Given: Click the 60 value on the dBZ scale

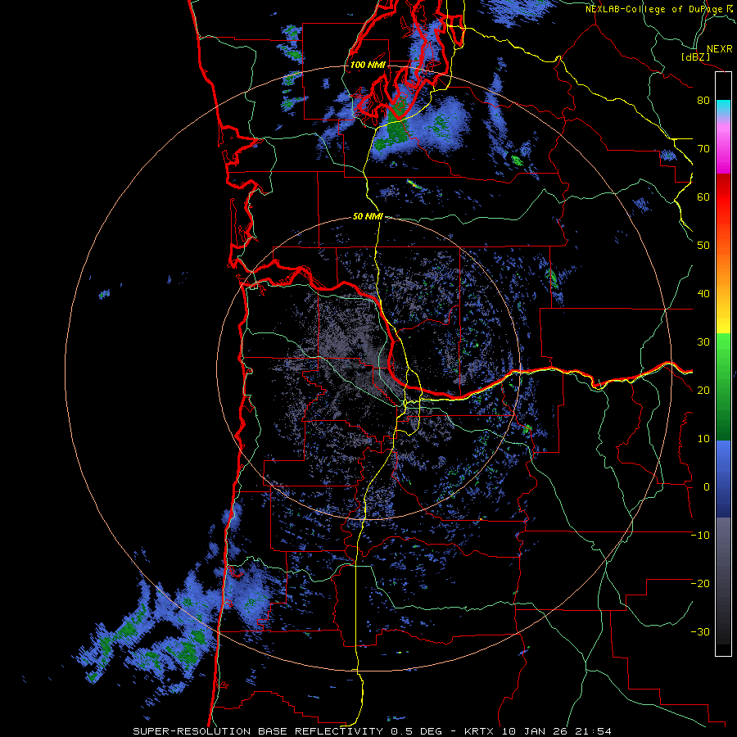Looking at the screenshot, I should 703,197.
